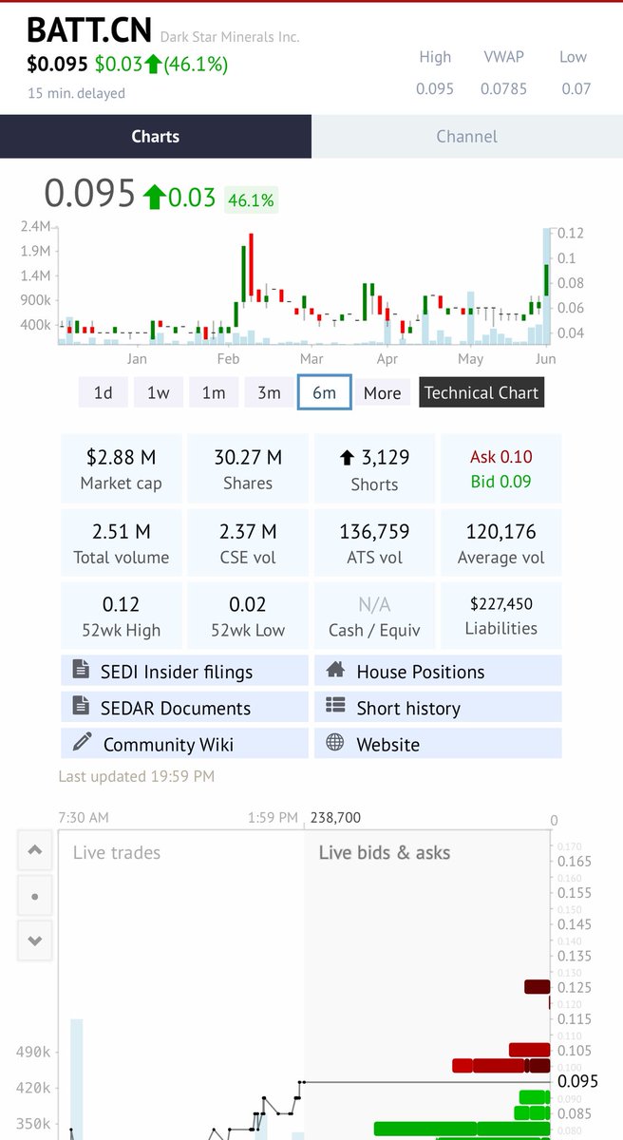
Task: Click the CSE vol 2.37 M tile
Action: pos(248,543)
